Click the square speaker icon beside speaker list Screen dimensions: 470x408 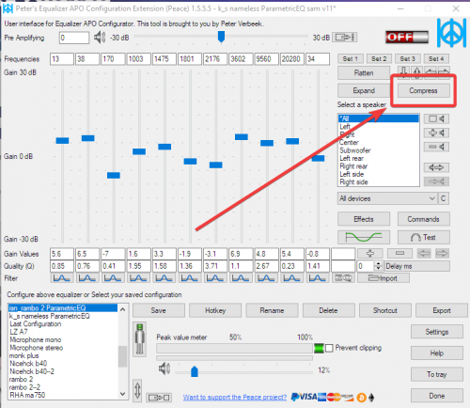[x=436, y=118]
